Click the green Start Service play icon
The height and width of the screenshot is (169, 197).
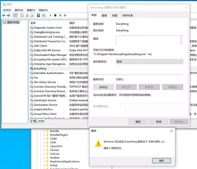[x=50, y=15]
